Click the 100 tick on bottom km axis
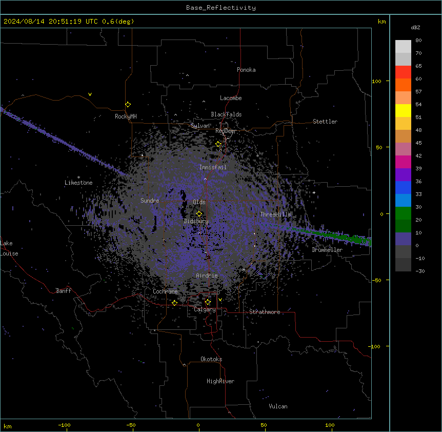Viewport: 442px width, 432px height. [x=330, y=425]
